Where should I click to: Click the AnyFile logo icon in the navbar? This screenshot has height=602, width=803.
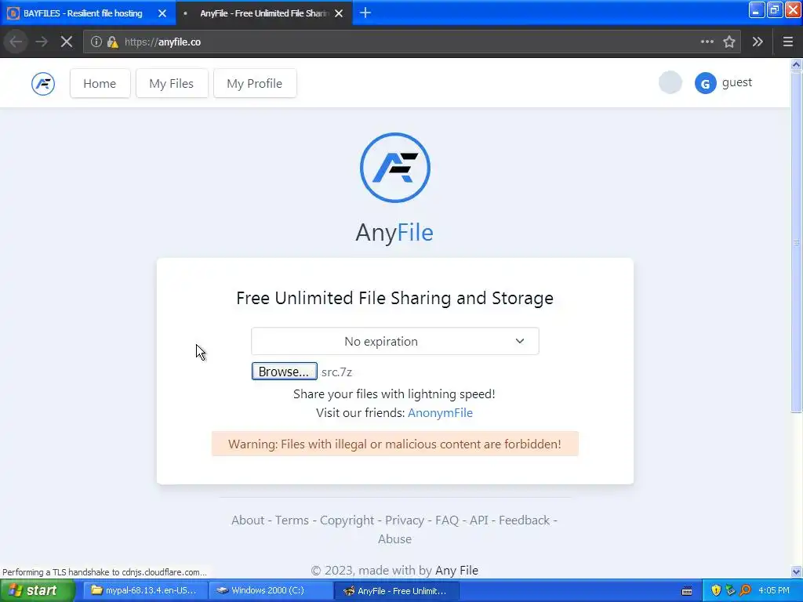click(43, 83)
